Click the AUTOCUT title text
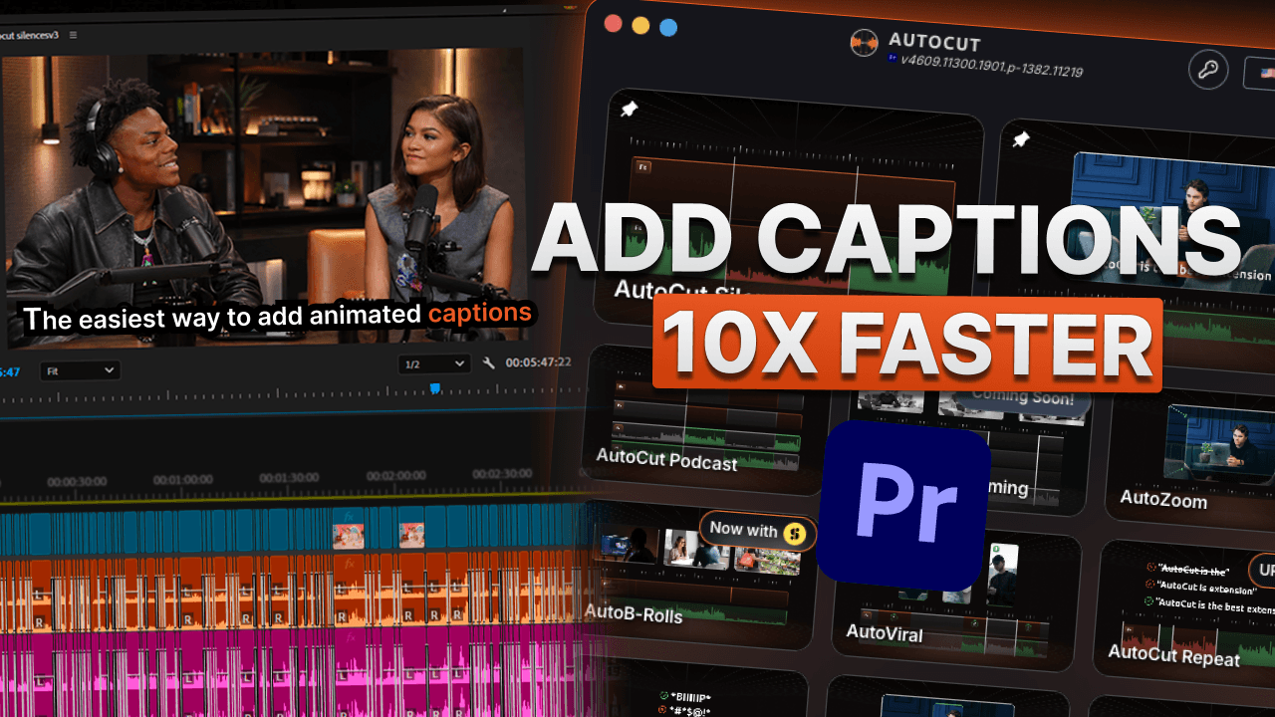Screen dimensions: 1275x717 [934, 43]
